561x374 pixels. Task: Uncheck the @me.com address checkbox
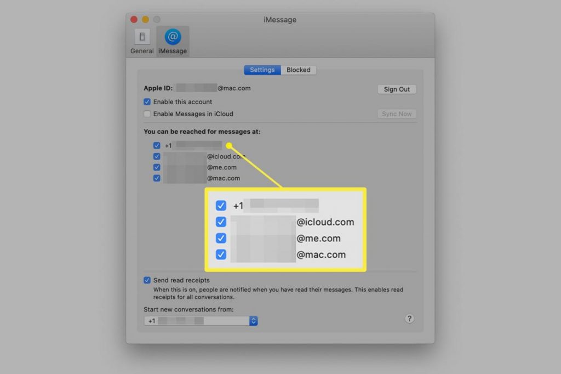pyautogui.click(x=157, y=167)
